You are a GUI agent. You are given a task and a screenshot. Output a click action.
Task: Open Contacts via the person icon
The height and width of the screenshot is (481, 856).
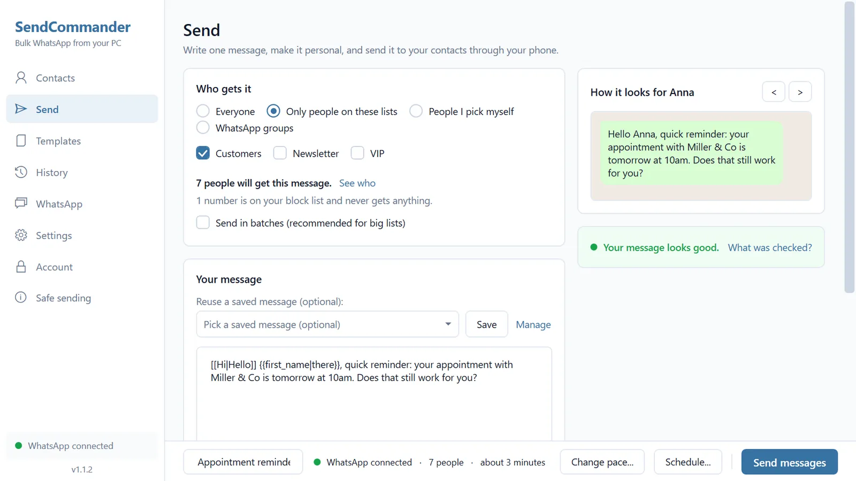(21, 78)
